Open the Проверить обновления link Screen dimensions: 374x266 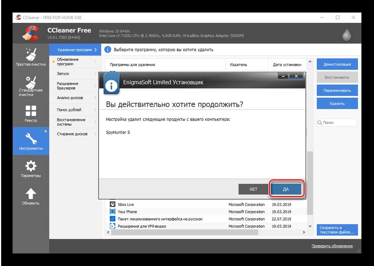point(332,246)
